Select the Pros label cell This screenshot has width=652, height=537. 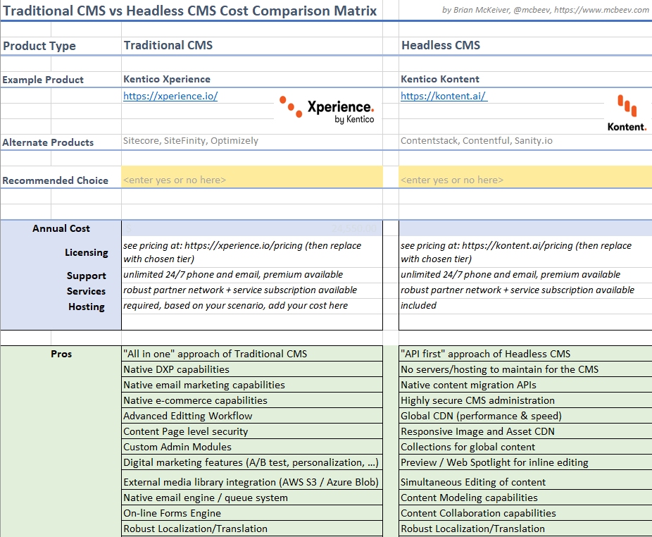[x=61, y=354]
